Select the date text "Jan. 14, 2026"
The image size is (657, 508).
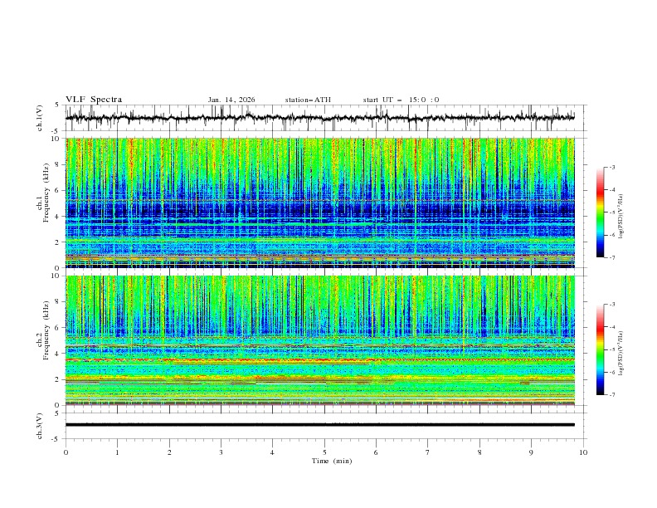(231, 100)
